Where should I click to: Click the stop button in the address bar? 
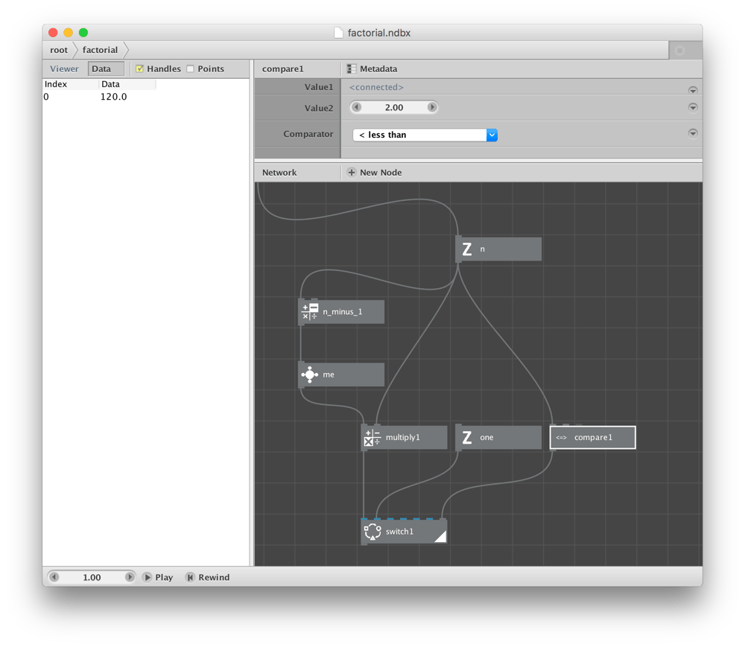click(x=680, y=51)
